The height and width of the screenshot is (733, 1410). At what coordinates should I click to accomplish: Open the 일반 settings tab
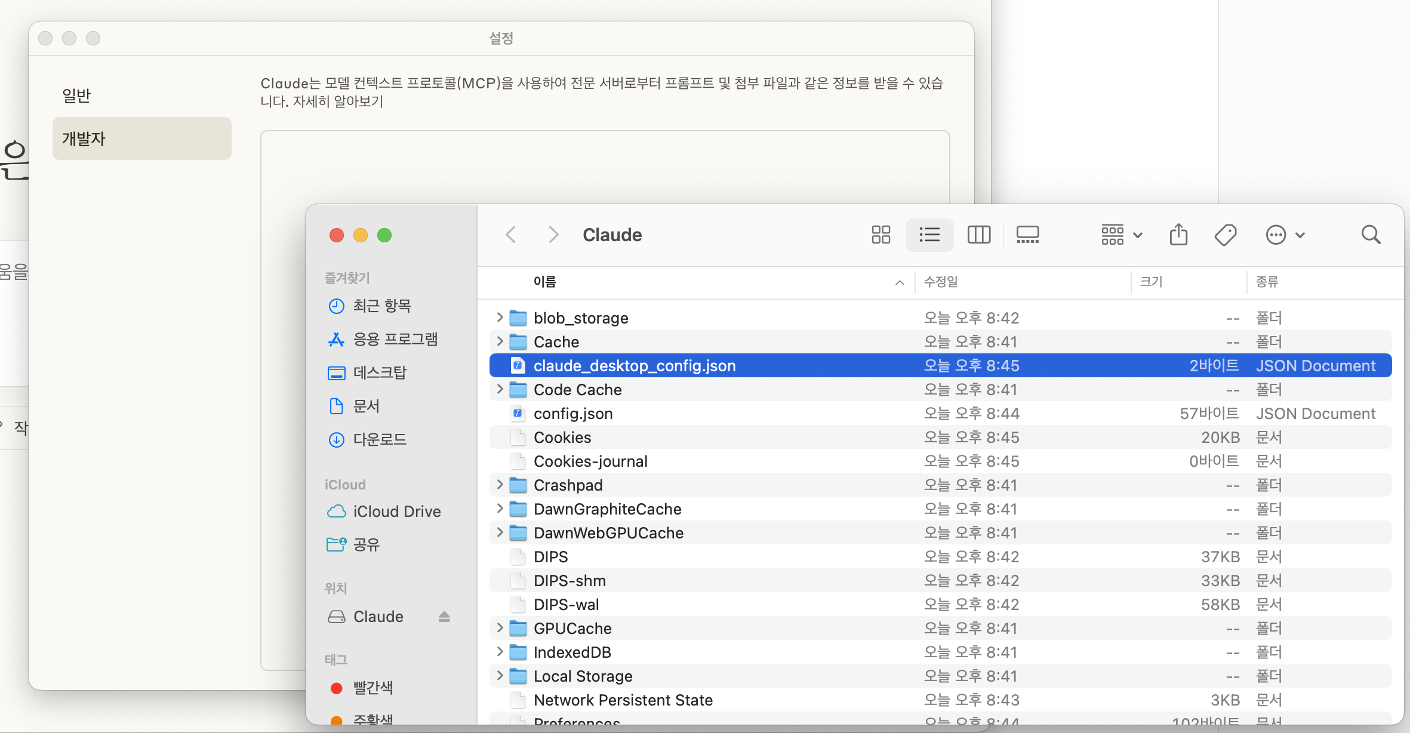76,96
